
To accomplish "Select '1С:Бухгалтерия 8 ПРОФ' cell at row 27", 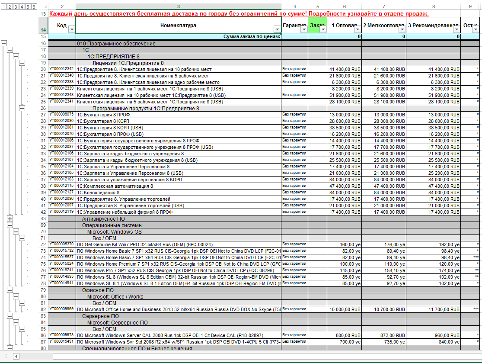I will (178, 115).
